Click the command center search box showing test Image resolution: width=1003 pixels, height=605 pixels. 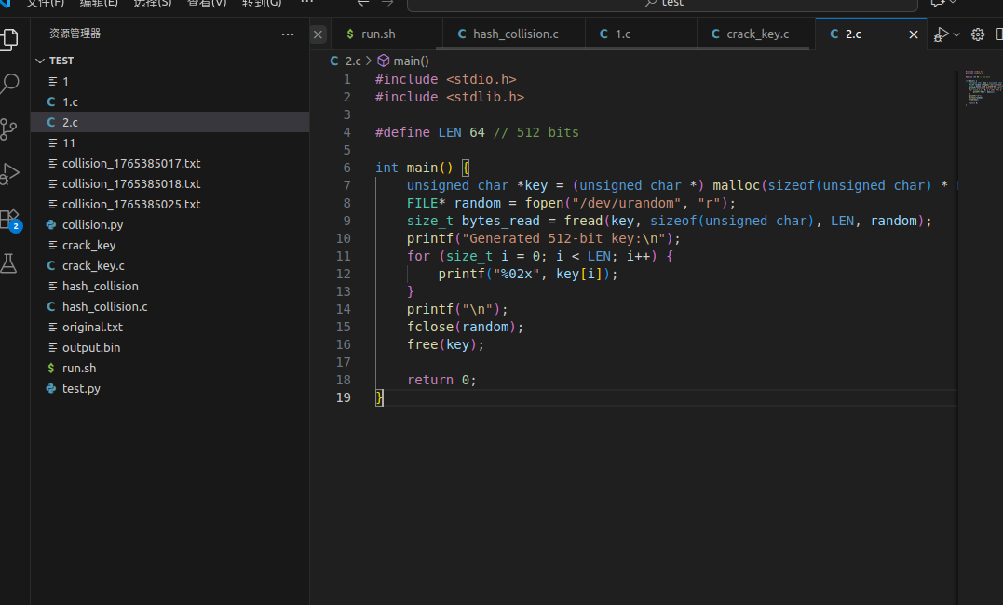coord(662,4)
